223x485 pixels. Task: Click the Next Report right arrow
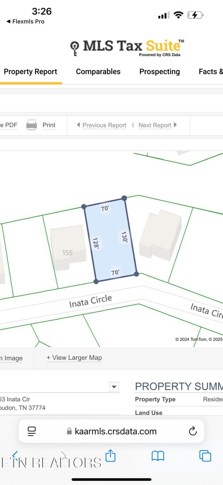175,125
